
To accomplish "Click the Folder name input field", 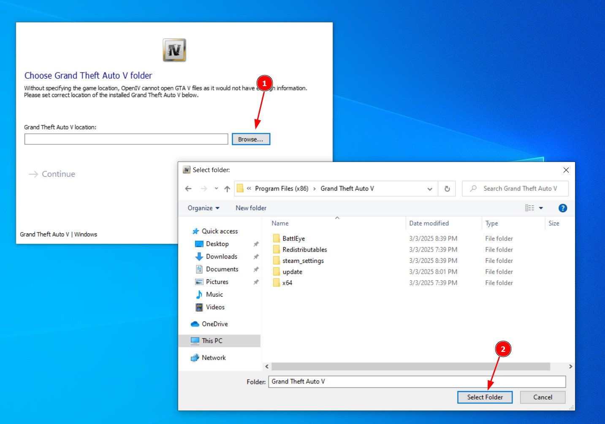I will (417, 381).
